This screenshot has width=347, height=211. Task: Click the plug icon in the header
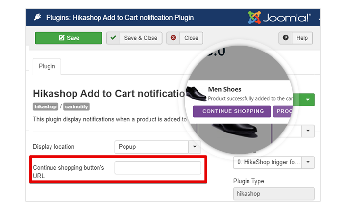tap(38, 17)
